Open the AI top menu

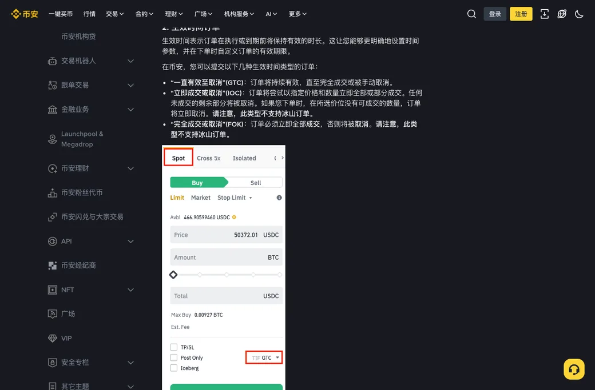click(x=271, y=14)
